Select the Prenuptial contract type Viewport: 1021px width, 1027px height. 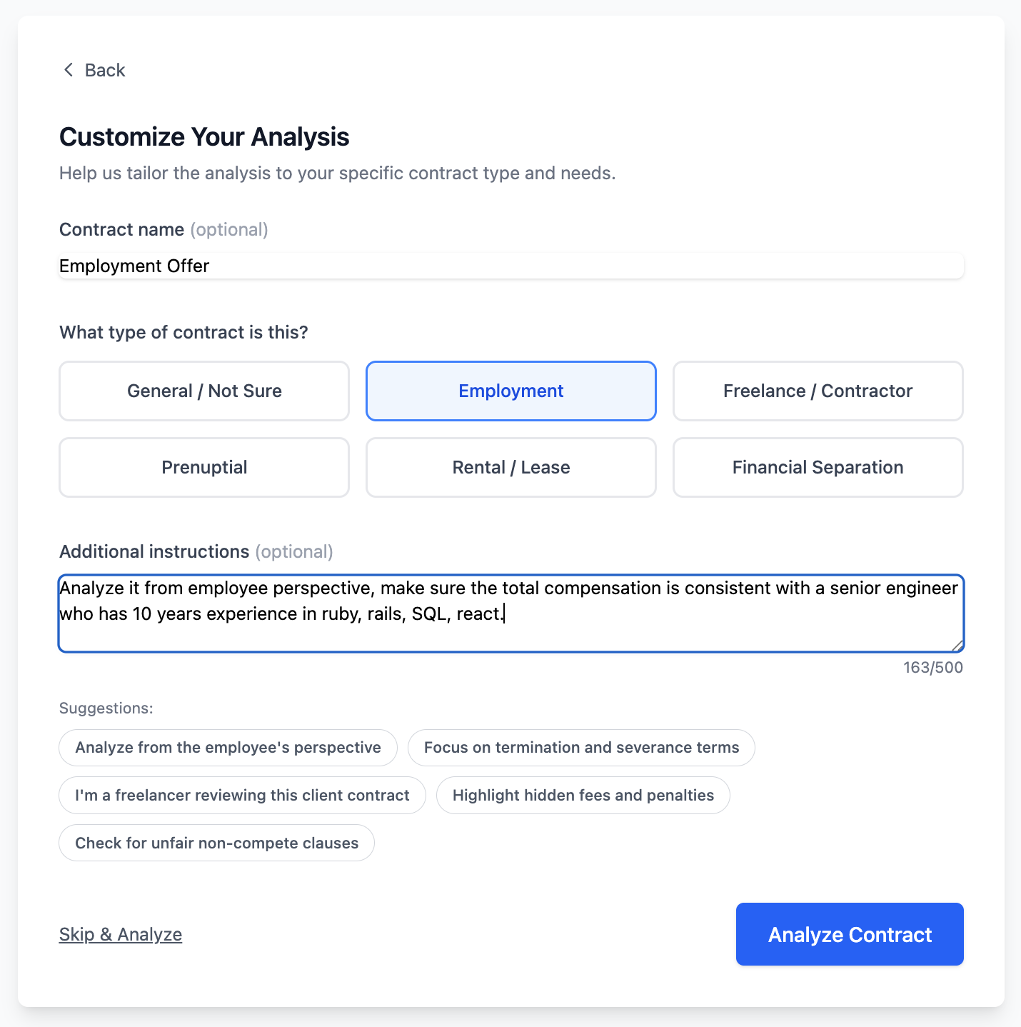click(203, 467)
